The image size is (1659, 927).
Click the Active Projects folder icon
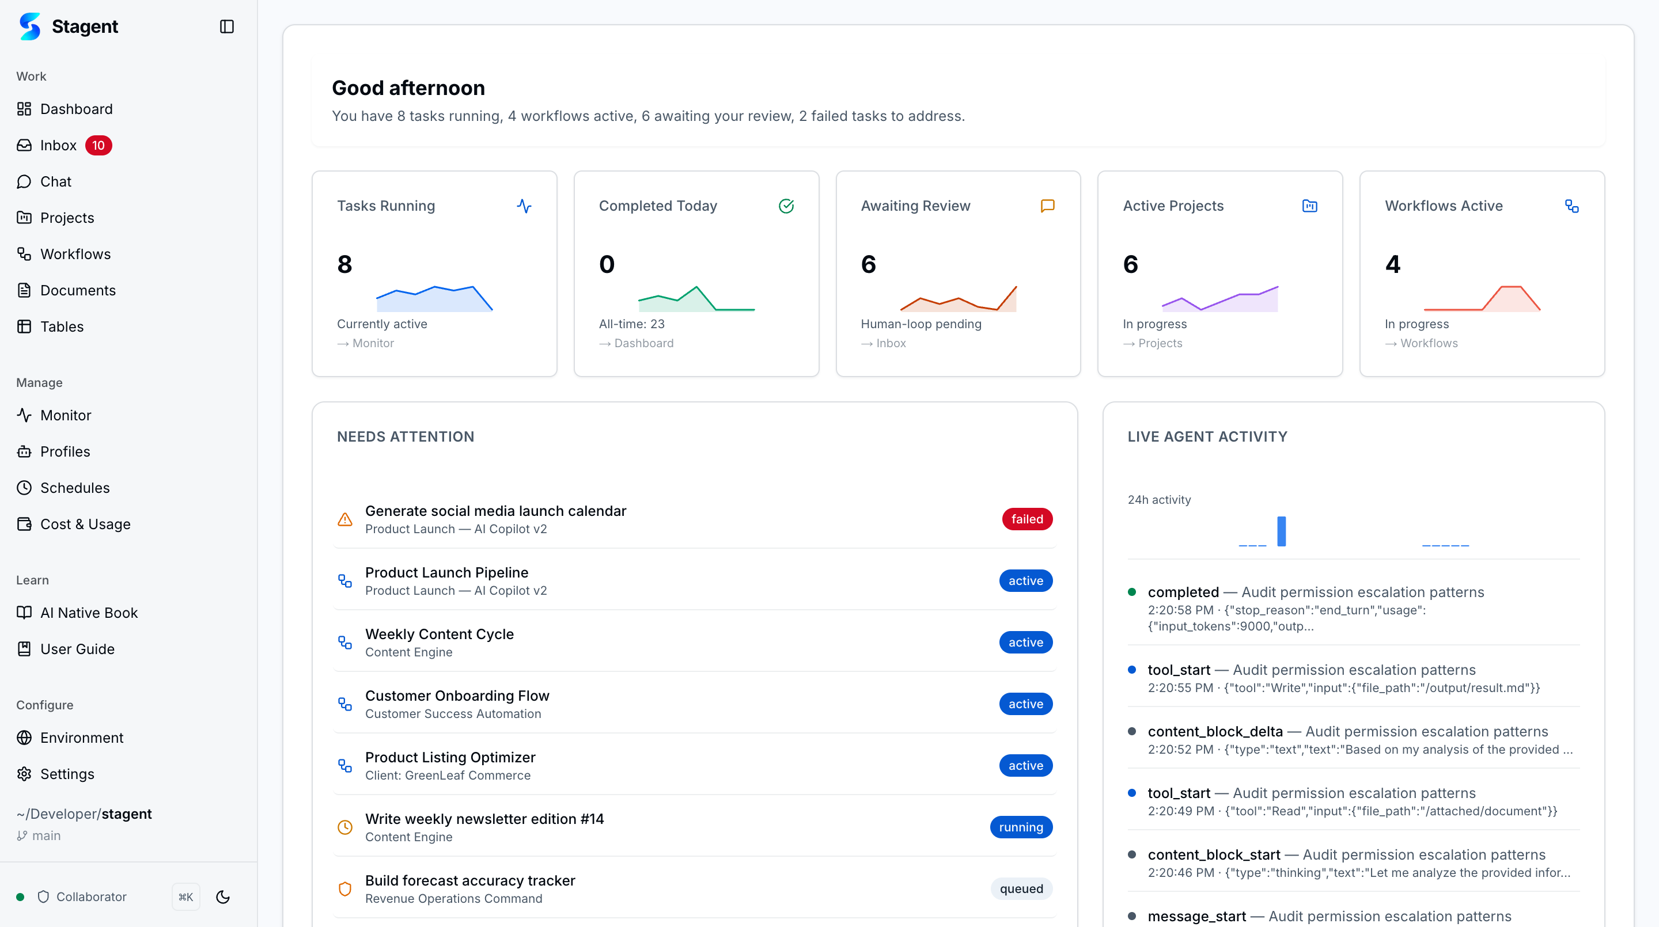point(1310,206)
